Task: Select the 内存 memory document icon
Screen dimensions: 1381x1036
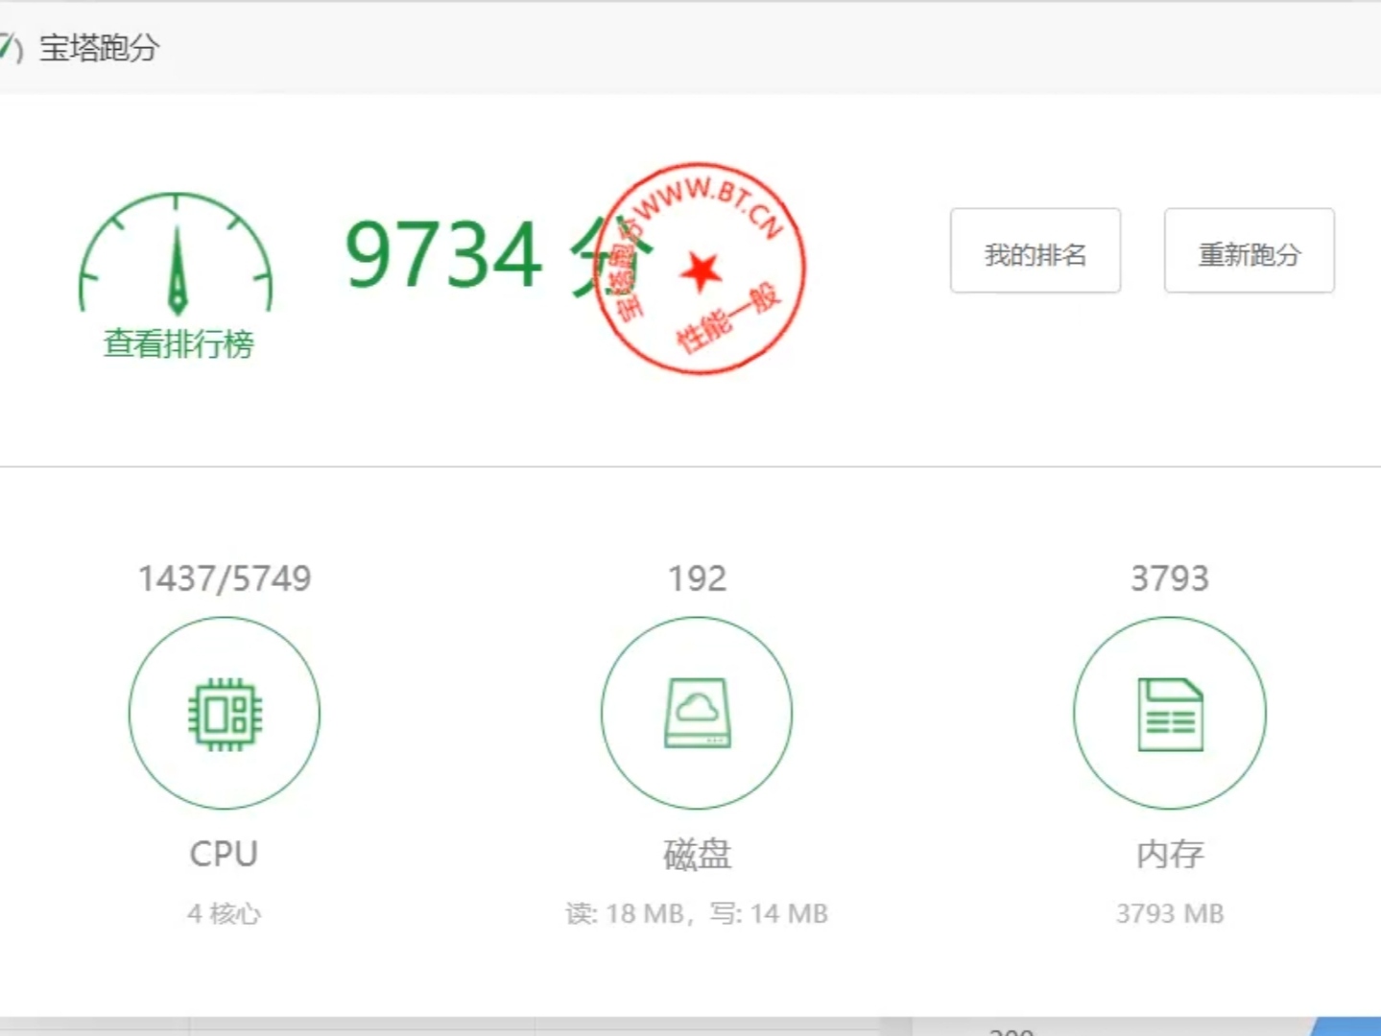Action: click(1170, 714)
